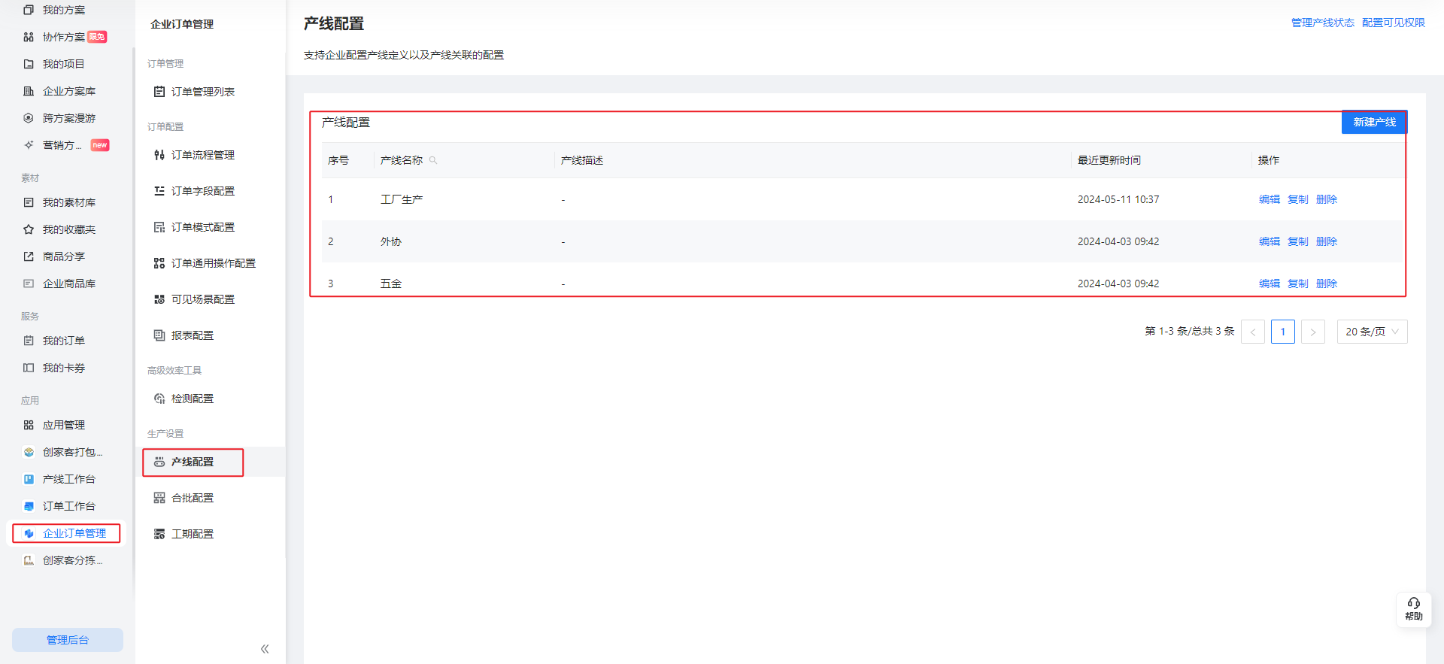Image resolution: width=1444 pixels, height=664 pixels.
Task: Click the 新建产线 button
Action: [x=1373, y=122]
